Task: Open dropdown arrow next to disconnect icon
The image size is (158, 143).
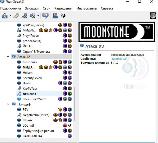Action: tap(10, 16)
